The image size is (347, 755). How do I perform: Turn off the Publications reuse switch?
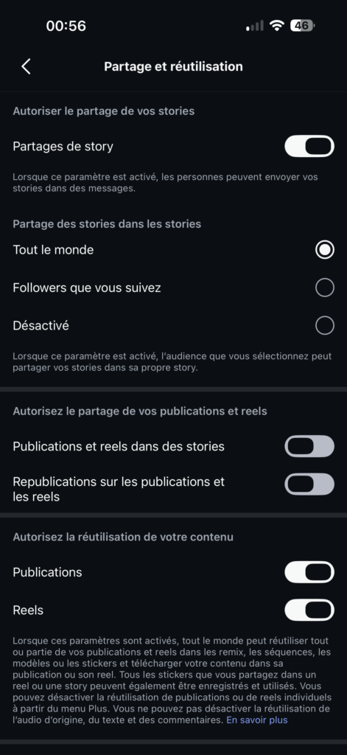point(309,572)
